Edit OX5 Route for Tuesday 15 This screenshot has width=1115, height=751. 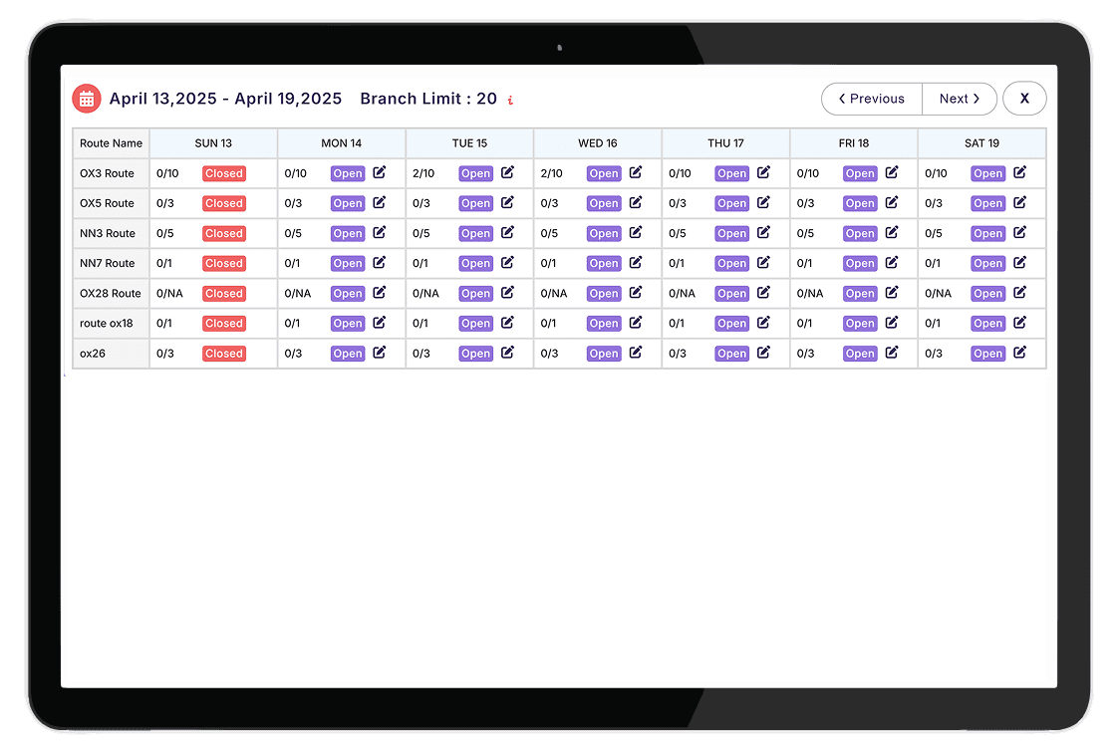click(x=507, y=202)
